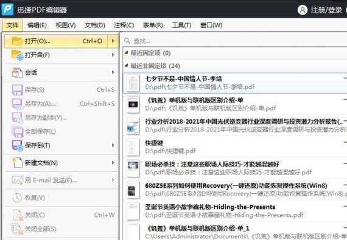Click the E-mail 发送 envelope icon
This screenshot has width=347, height=240.
pos(17,180)
